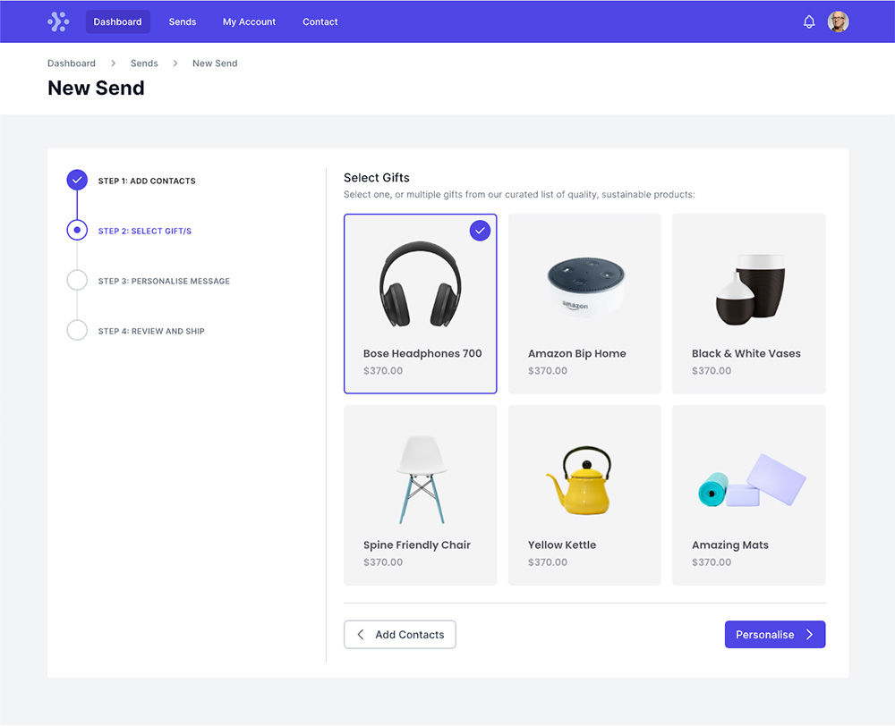Select the Amazing Mats gift card
The image size is (895, 726).
click(748, 494)
